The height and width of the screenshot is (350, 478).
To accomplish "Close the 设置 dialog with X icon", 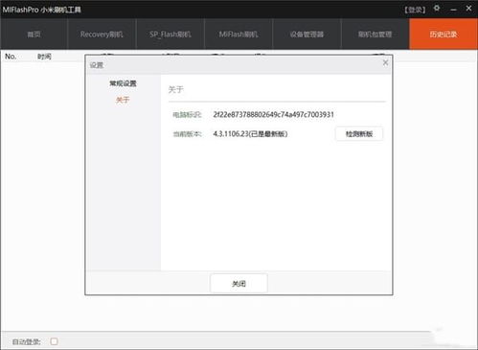I will (385, 63).
